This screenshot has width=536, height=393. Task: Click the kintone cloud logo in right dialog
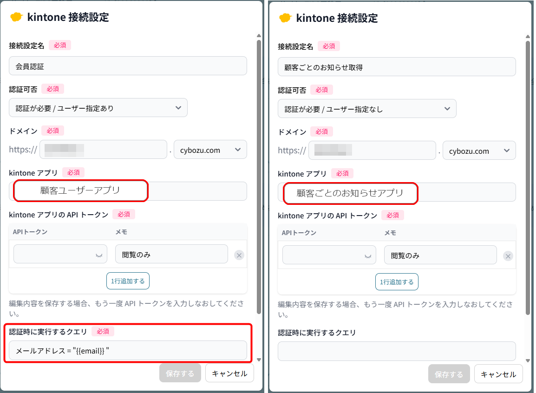286,18
